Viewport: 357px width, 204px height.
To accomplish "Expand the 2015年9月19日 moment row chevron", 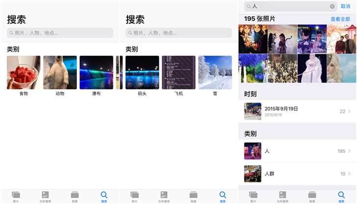I will [349, 111].
